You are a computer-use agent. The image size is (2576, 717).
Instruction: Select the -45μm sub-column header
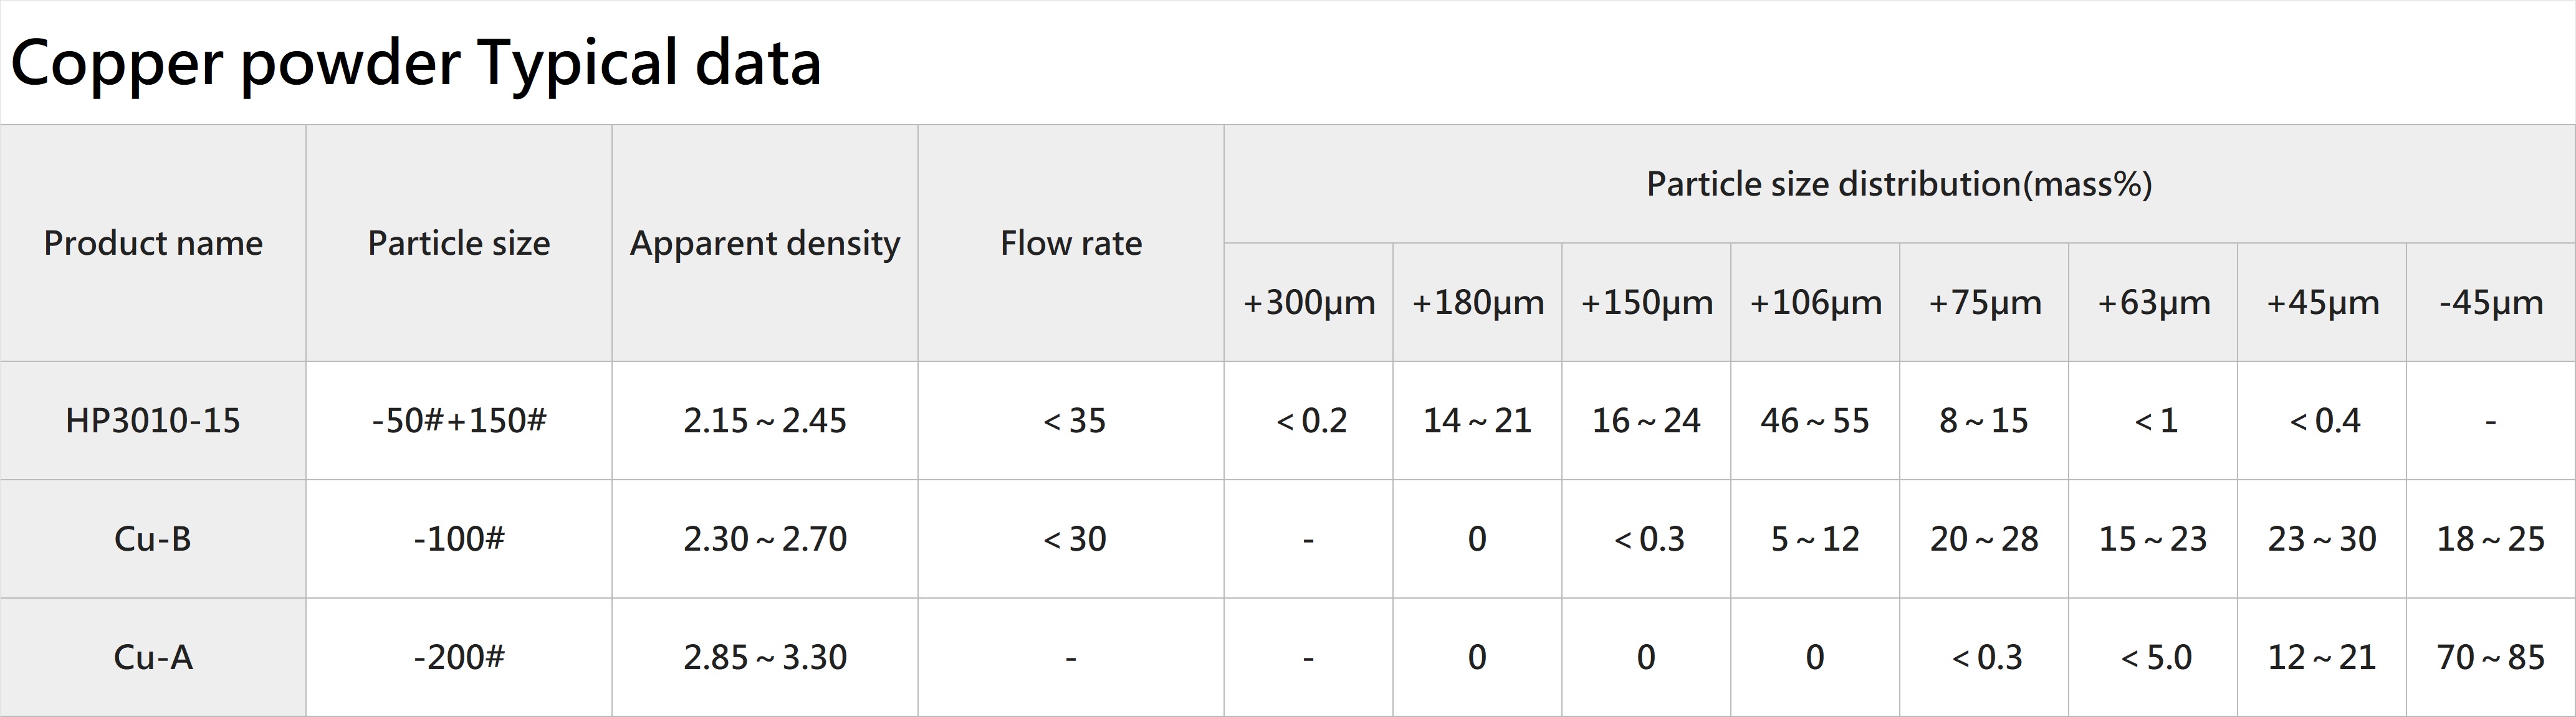tap(2491, 302)
